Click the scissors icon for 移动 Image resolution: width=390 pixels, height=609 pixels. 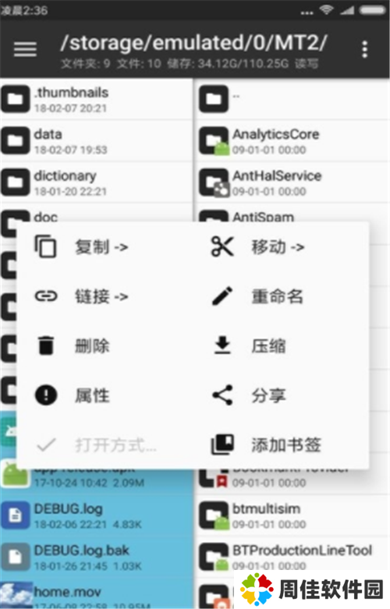tap(222, 246)
